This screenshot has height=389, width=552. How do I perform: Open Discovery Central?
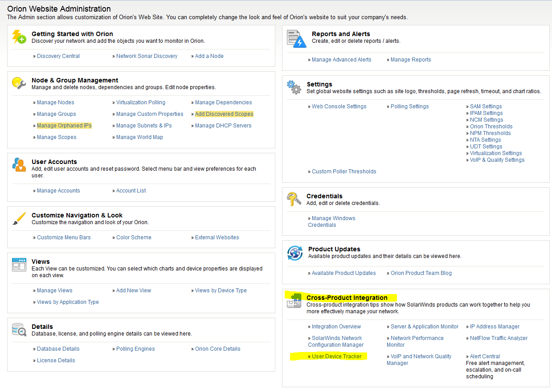pyautogui.click(x=58, y=56)
